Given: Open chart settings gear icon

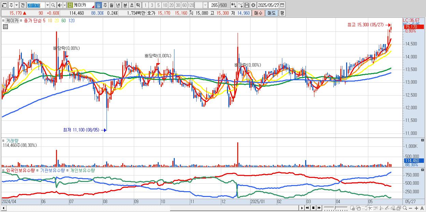Looking at the screenshot, I should click(x=253, y=5).
